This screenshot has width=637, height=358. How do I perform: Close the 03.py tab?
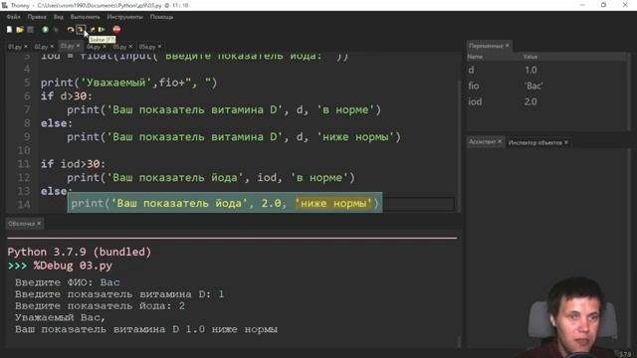click(x=78, y=46)
